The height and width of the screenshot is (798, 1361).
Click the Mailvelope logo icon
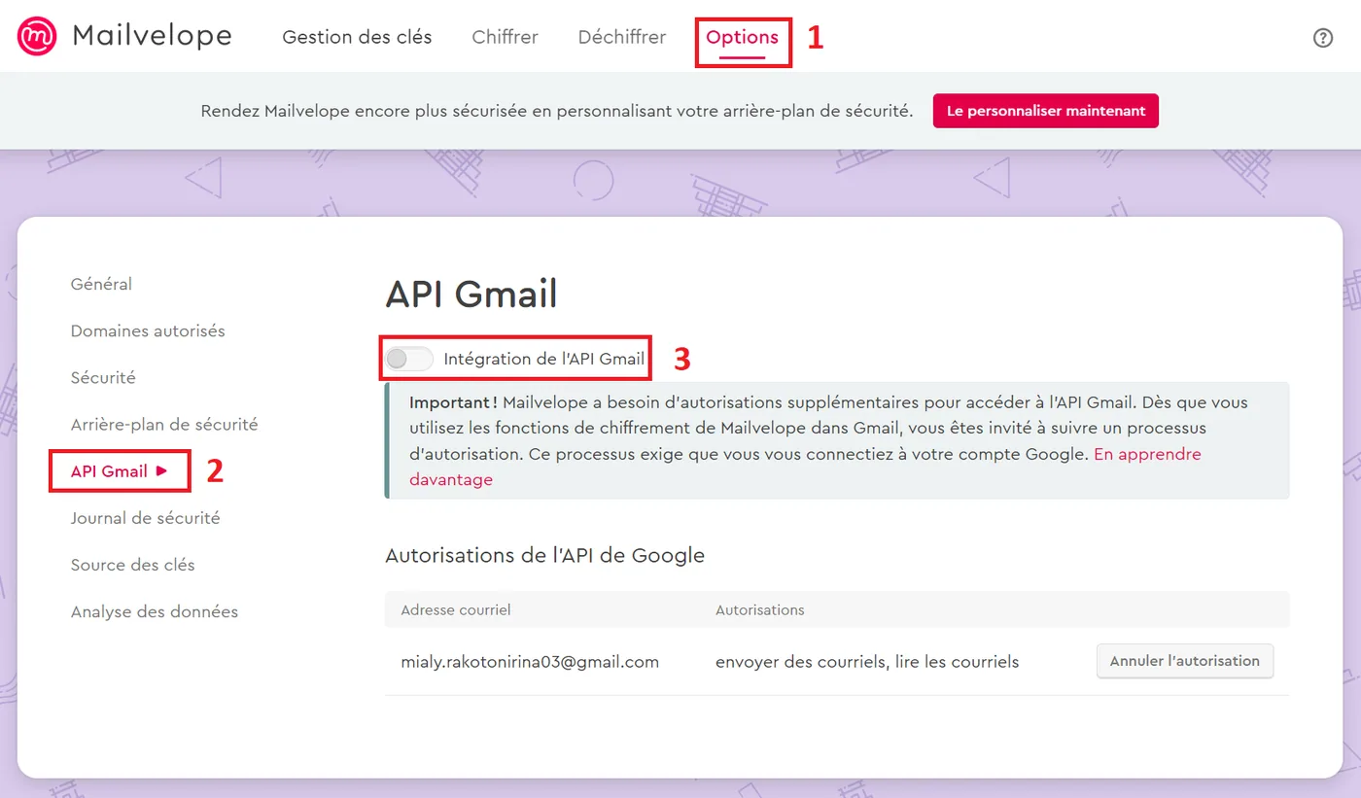37,37
